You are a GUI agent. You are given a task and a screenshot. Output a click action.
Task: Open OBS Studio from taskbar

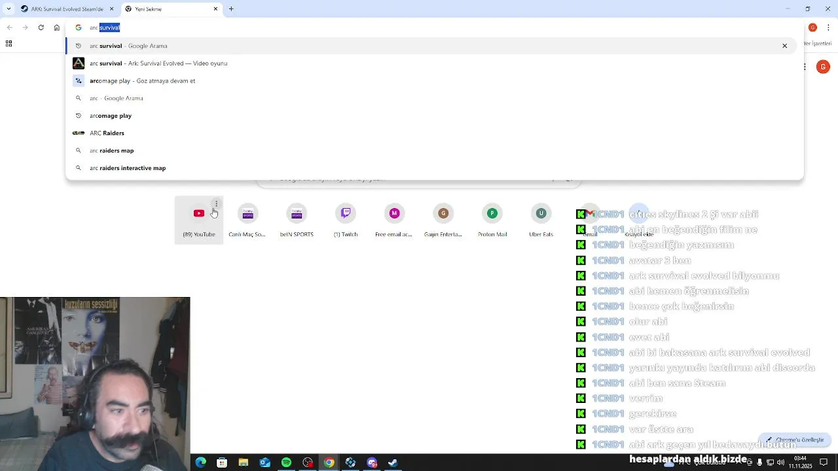click(x=308, y=462)
